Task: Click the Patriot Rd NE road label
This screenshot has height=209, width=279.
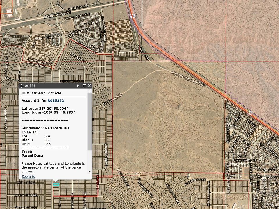Action: click(x=78, y=7)
